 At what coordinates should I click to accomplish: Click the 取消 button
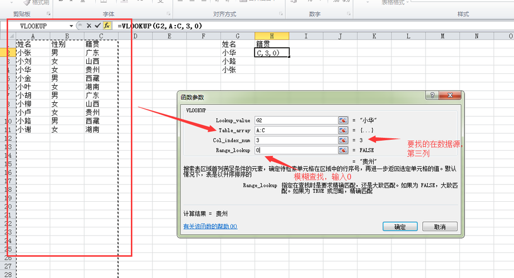pyautogui.click(x=440, y=227)
